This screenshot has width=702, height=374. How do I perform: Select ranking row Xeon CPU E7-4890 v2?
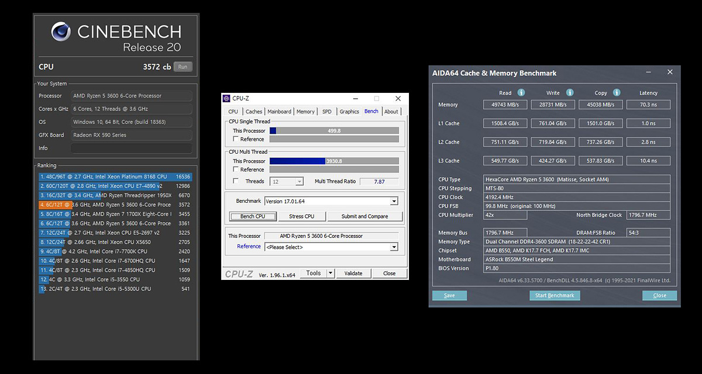point(115,186)
